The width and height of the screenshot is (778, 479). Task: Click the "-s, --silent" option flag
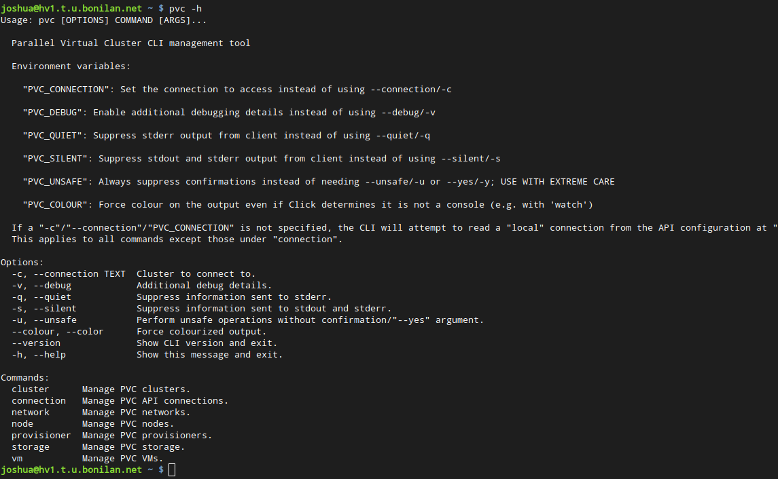[x=44, y=309]
